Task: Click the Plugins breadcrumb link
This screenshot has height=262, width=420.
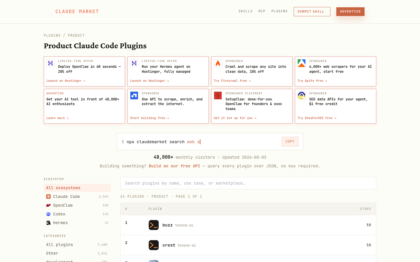Action: (x=52, y=36)
